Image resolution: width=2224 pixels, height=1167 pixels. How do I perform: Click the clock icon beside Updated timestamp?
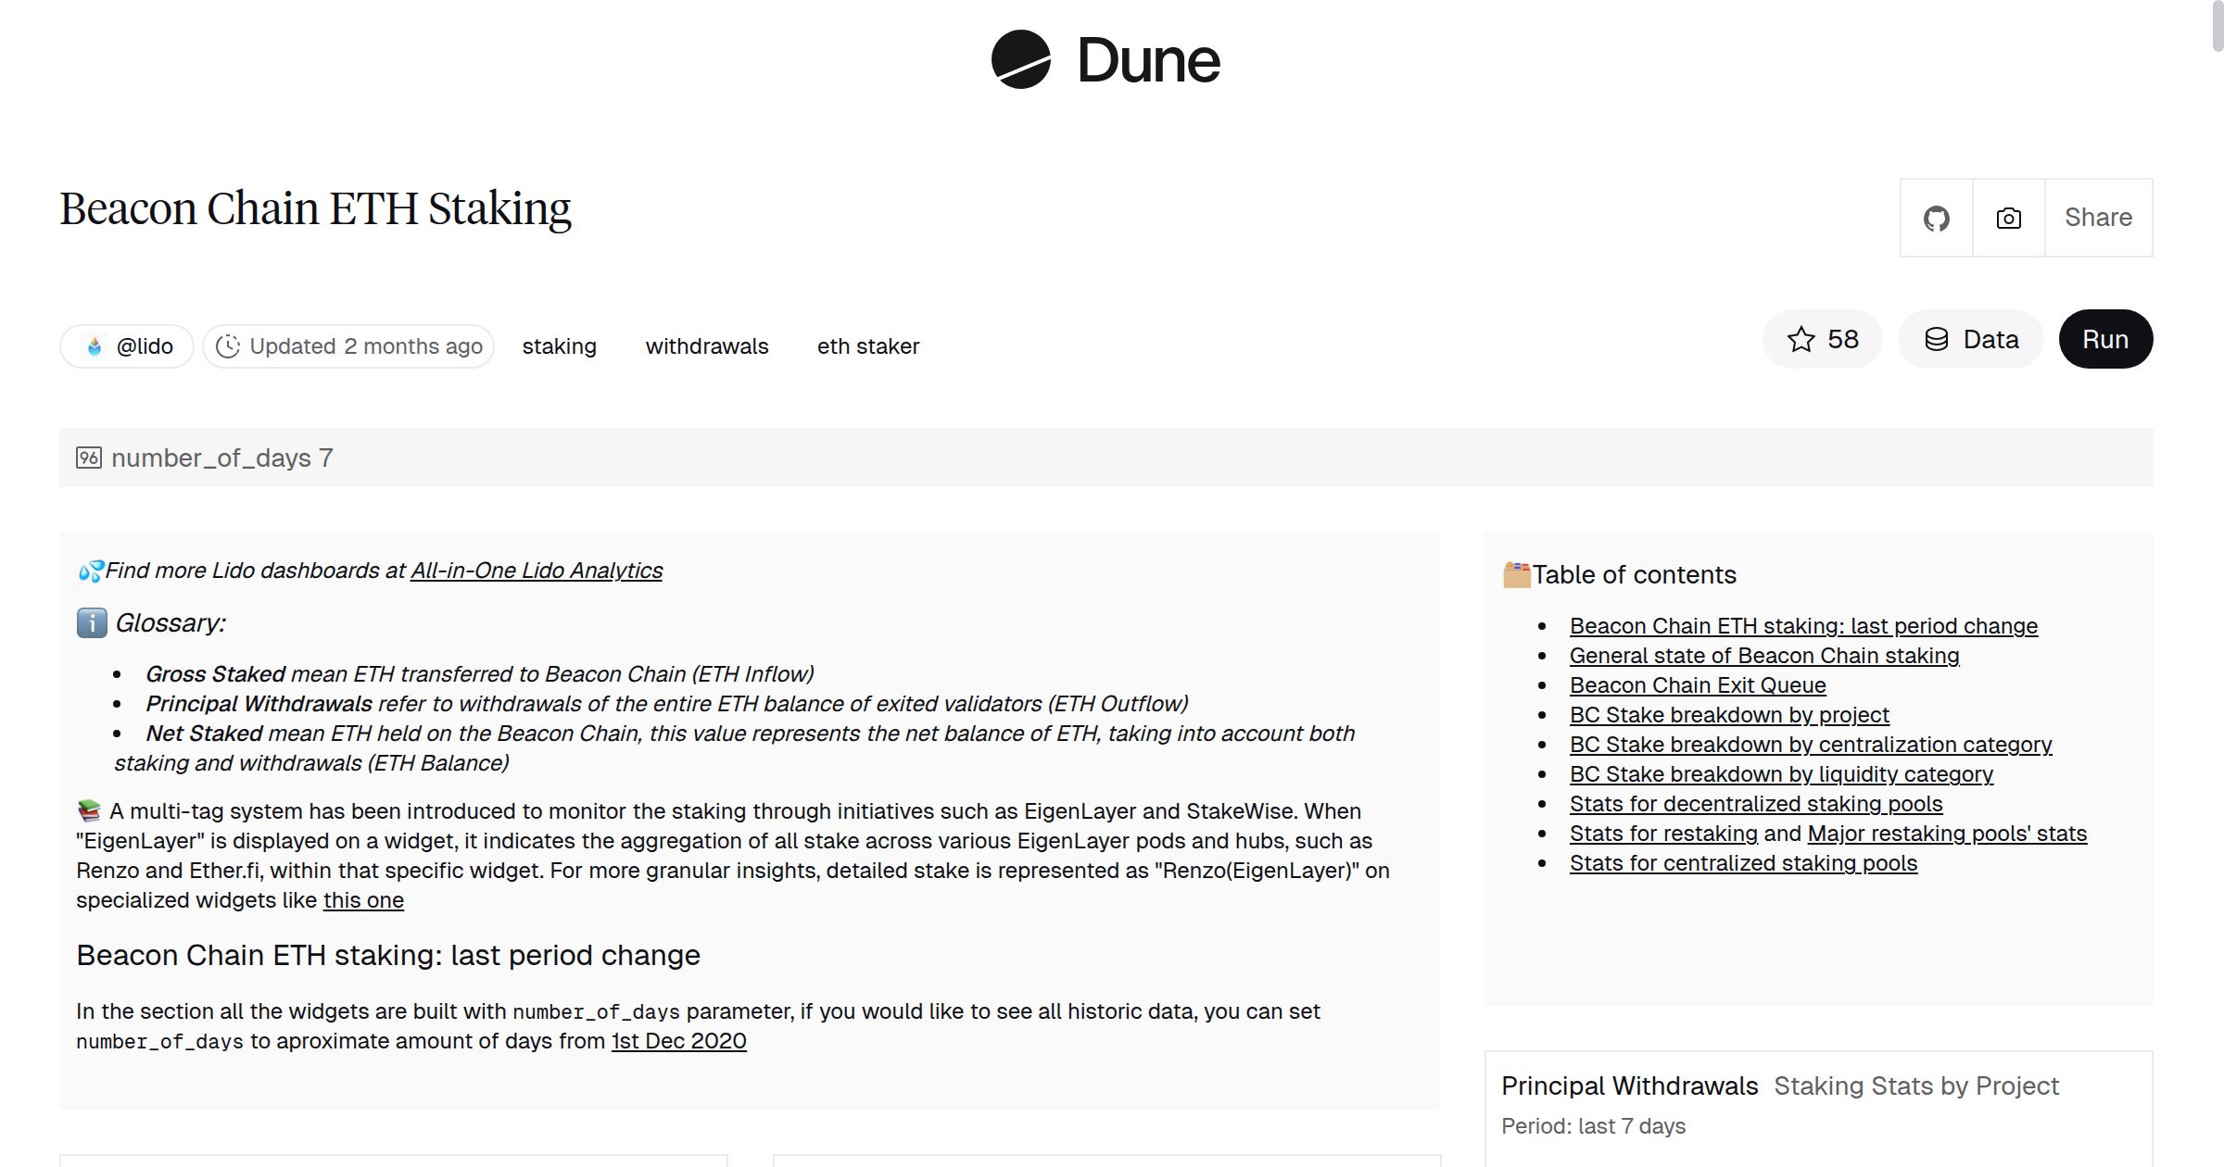click(230, 345)
